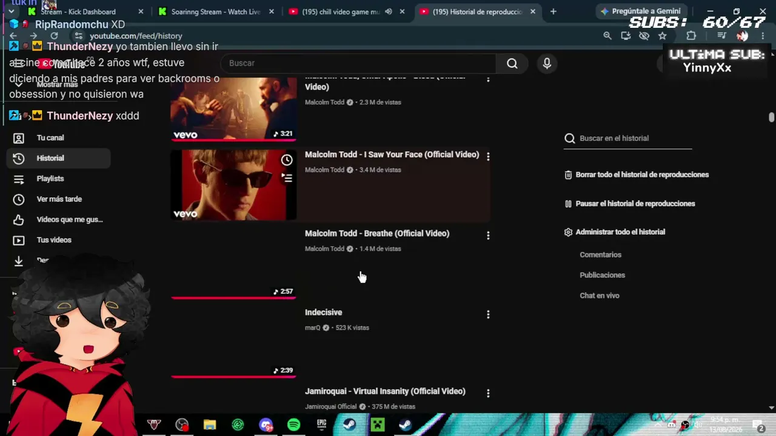
Task: Open Ver más tarde list
Action: (59, 199)
